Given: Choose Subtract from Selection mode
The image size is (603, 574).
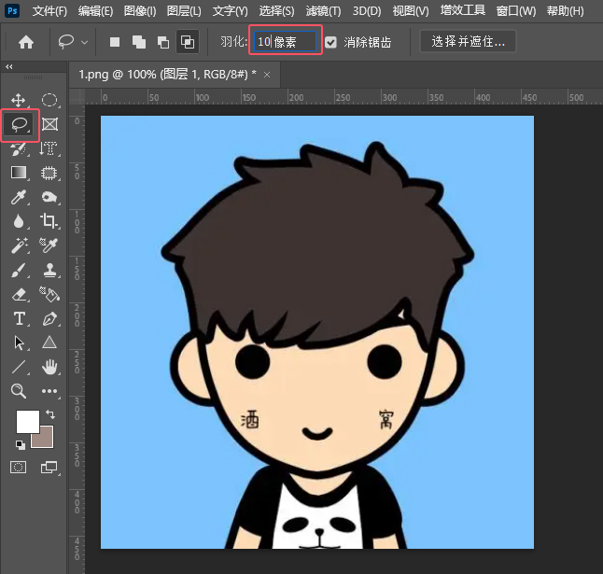Looking at the screenshot, I should pos(163,42).
